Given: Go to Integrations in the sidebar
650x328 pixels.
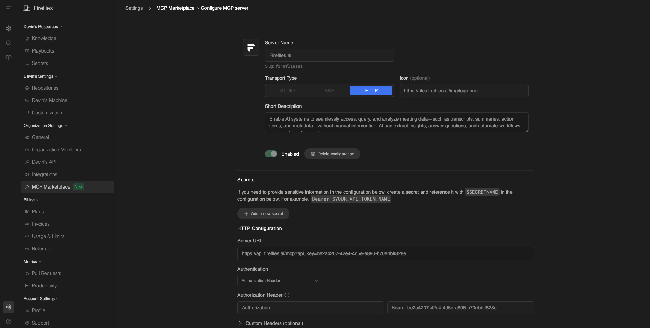Looking at the screenshot, I should click(x=44, y=174).
